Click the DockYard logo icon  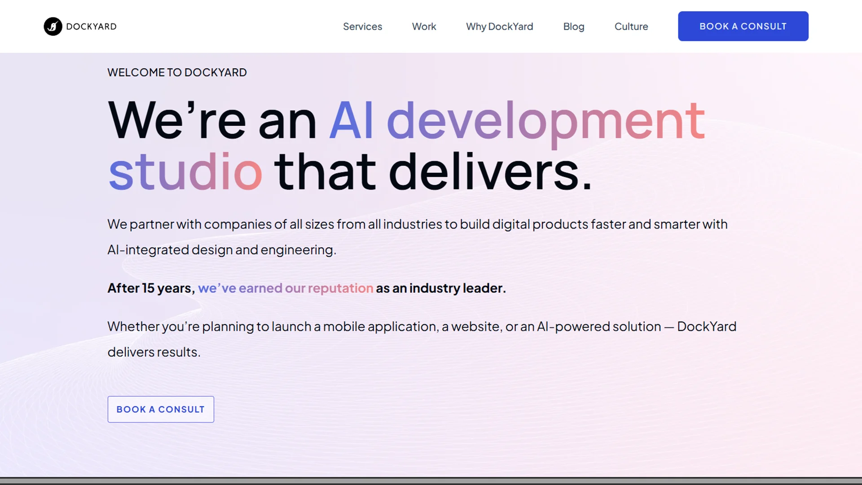click(x=53, y=26)
